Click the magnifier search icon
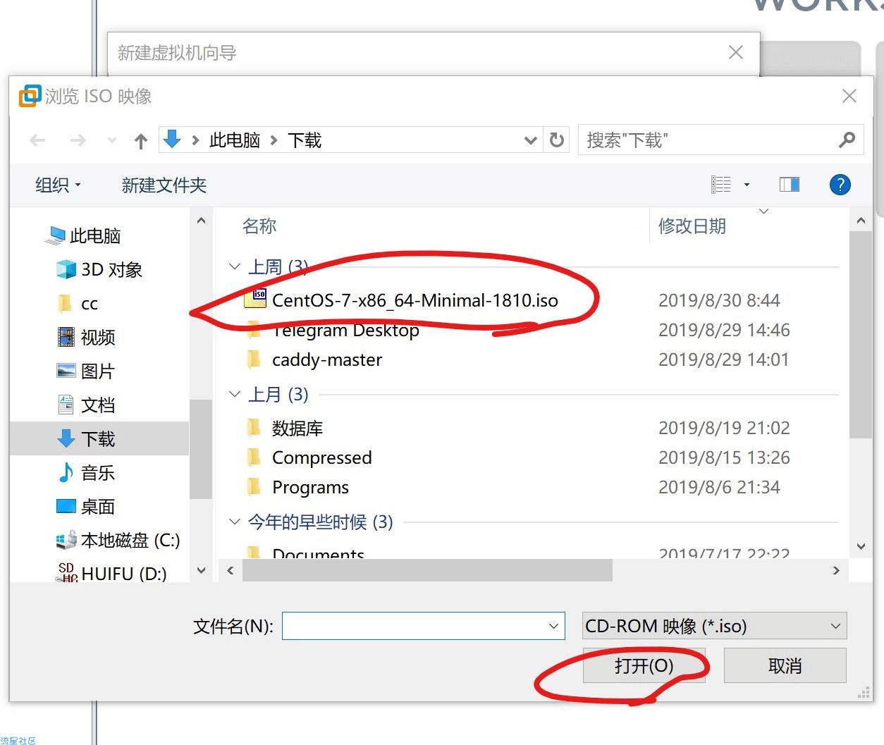This screenshot has width=884, height=745. [x=847, y=140]
